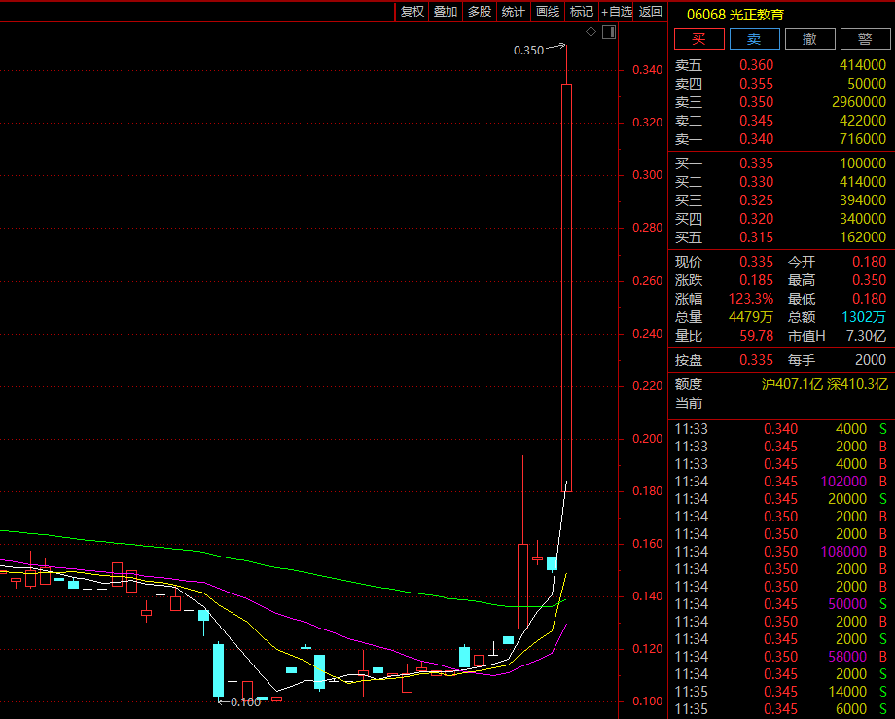Open the 多股 multi-stock view

pyautogui.click(x=480, y=12)
